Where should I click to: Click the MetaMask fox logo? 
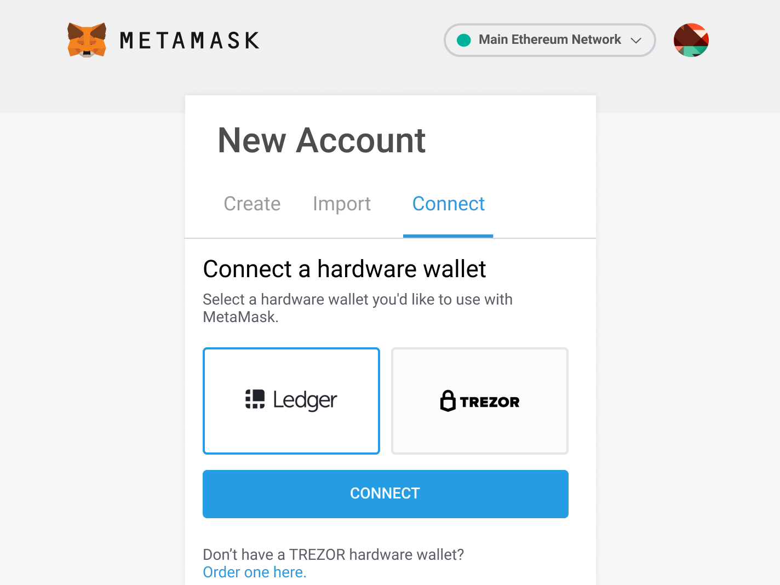pyautogui.click(x=87, y=40)
